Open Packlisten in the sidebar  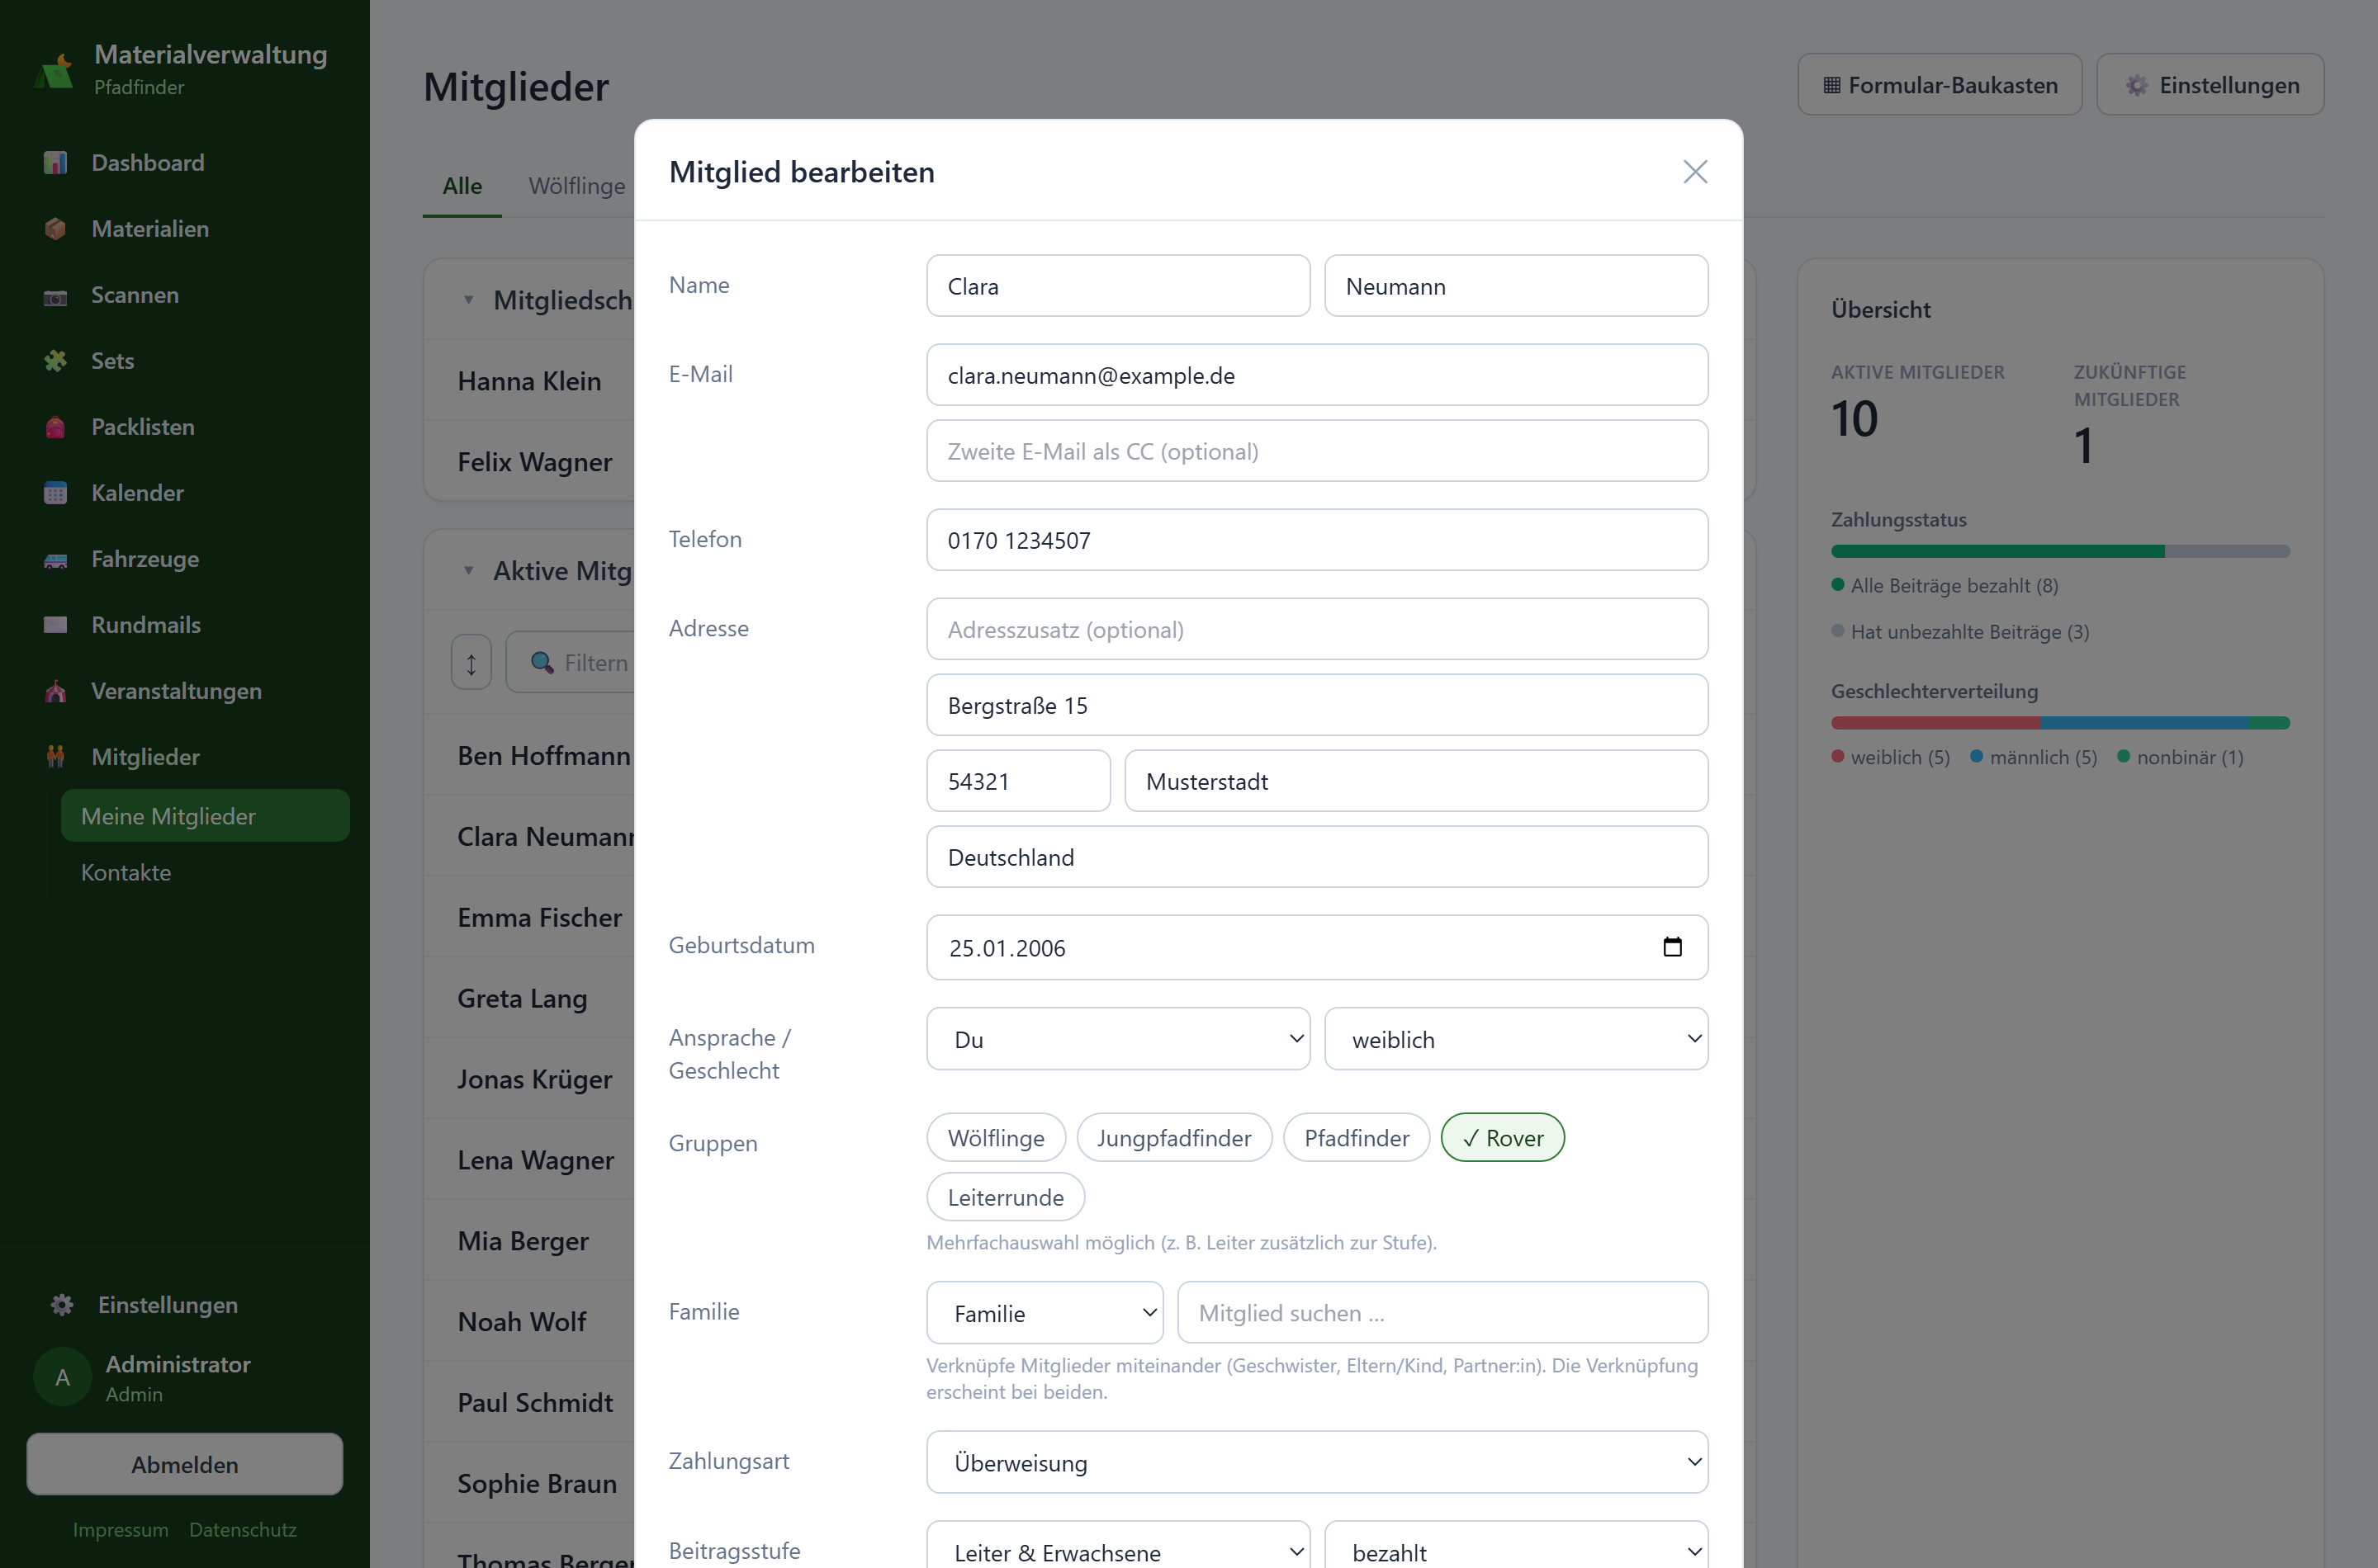143,427
